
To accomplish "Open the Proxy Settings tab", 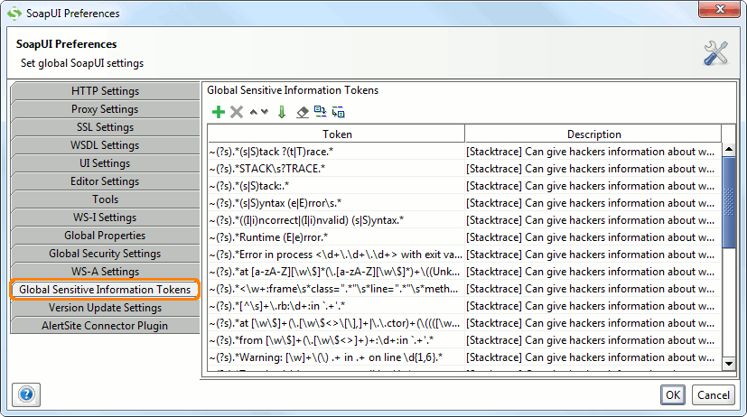I will pos(105,109).
